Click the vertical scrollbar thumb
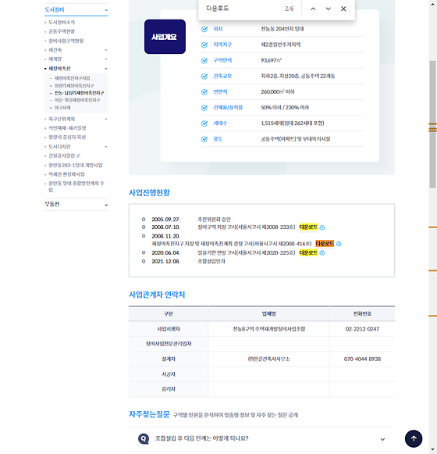Viewport: 437px width, 454px height. point(432,124)
